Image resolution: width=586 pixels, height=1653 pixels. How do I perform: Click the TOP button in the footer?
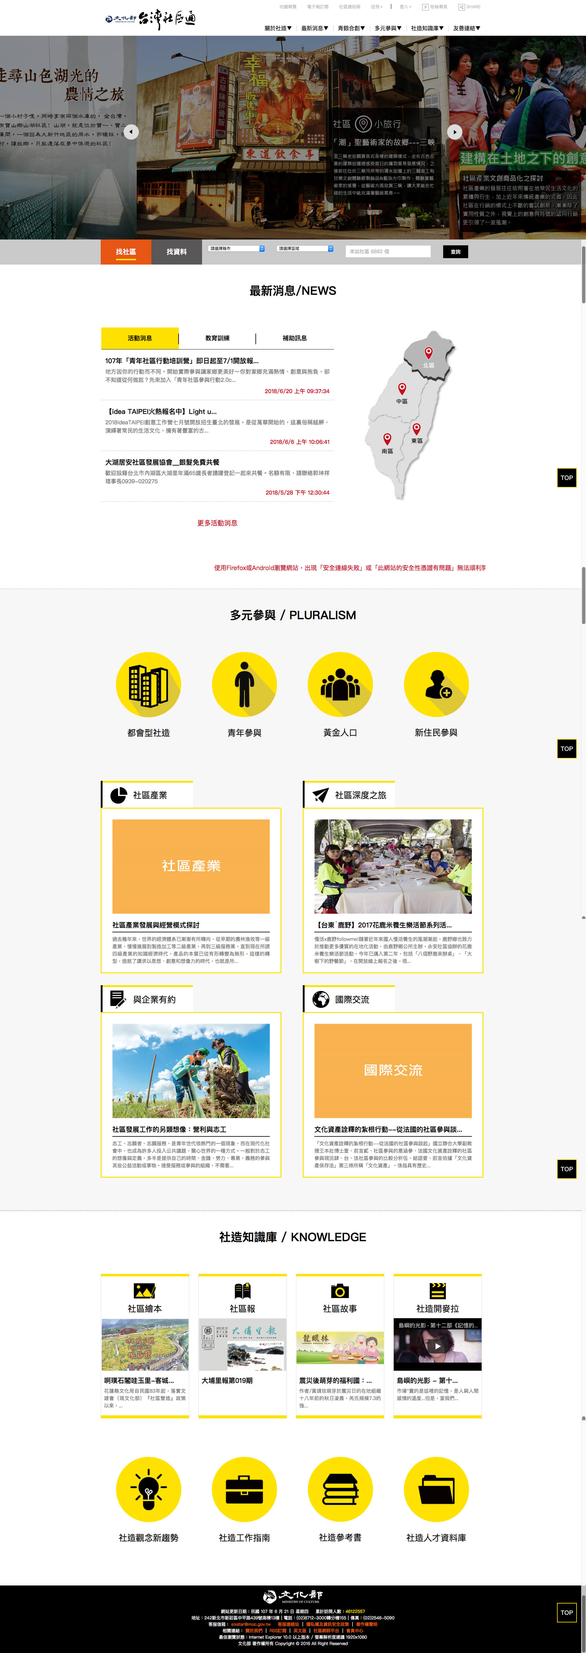567,1613
